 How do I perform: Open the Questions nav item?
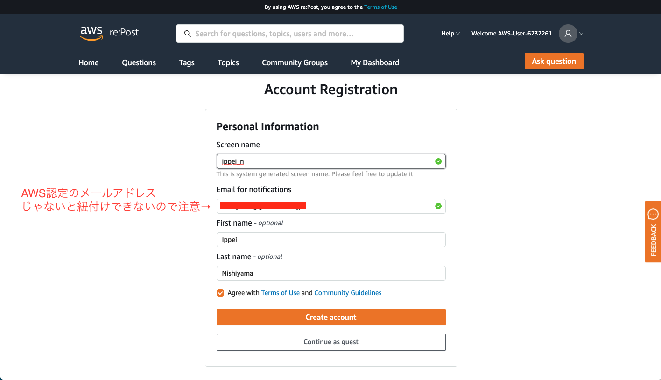tap(139, 62)
